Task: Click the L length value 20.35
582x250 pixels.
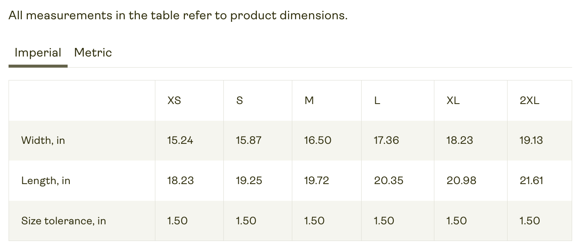Action: point(389,181)
